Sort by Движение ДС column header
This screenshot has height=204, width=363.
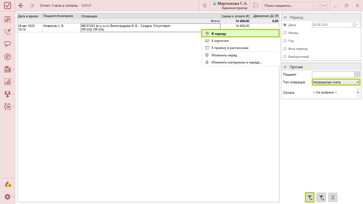[264, 16]
